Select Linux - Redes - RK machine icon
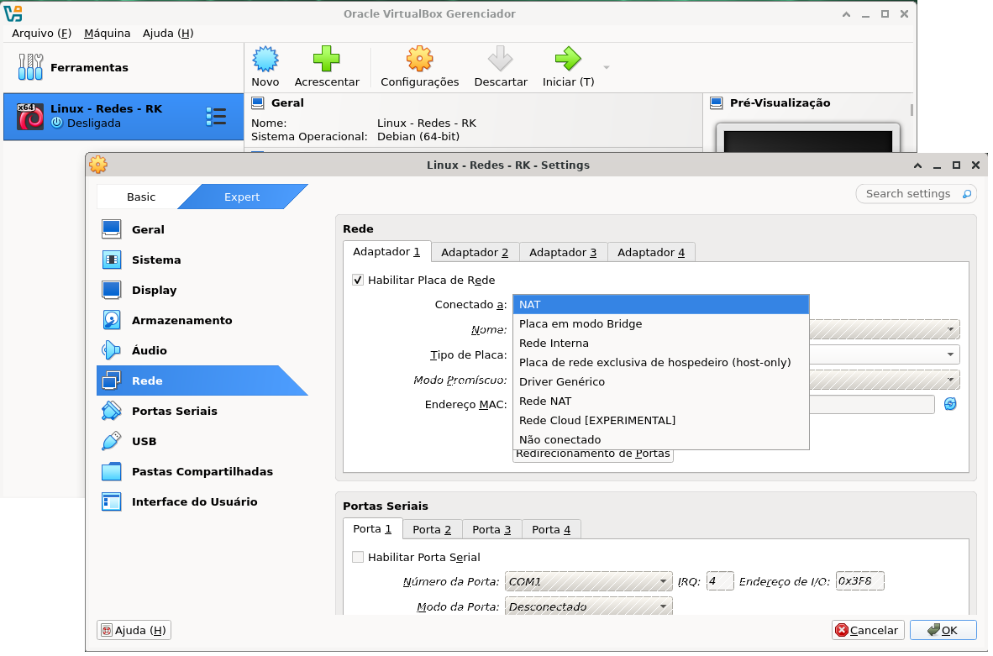The image size is (993, 656). [29, 117]
